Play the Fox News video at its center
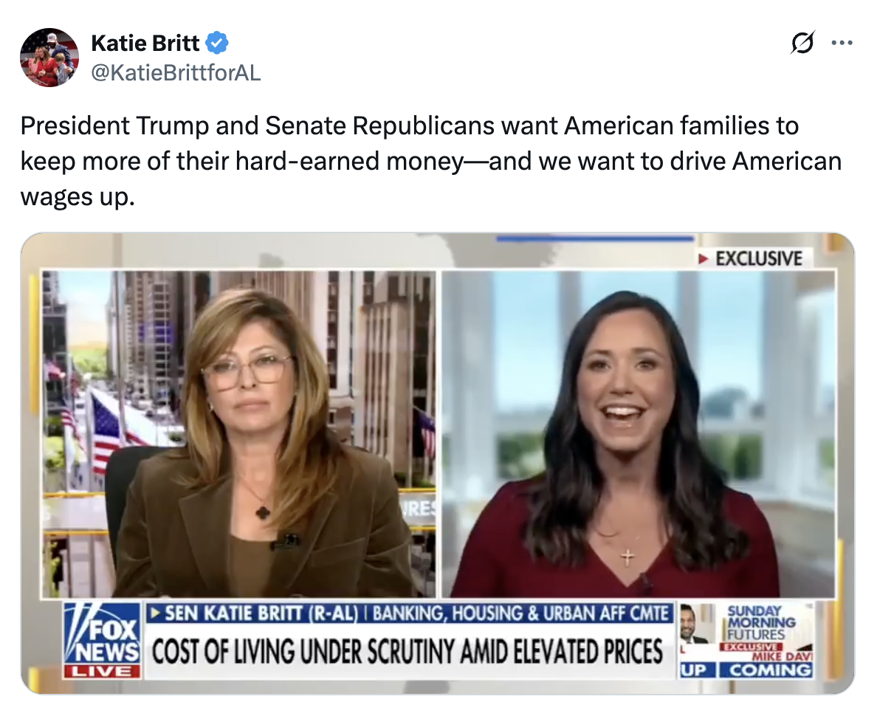Image resolution: width=877 pixels, height=716 pixels. (438, 464)
